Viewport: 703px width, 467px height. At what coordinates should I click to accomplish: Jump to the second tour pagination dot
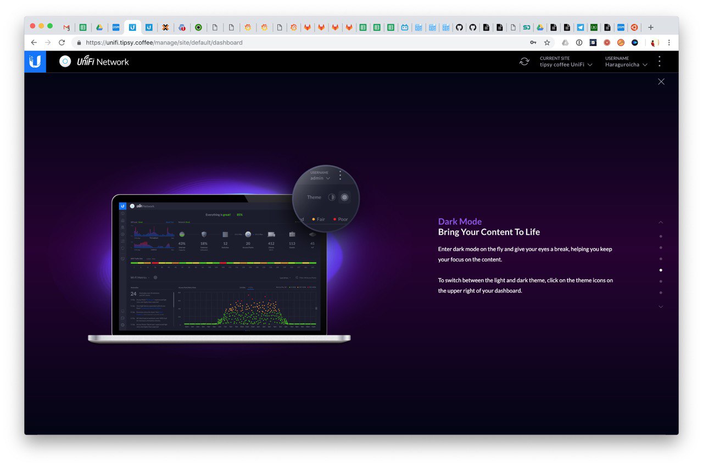point(661,247)
